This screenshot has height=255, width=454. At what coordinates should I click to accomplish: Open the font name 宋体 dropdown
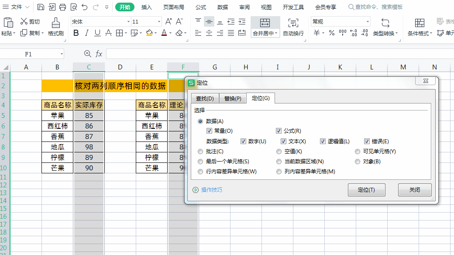(x=128, y=22)
